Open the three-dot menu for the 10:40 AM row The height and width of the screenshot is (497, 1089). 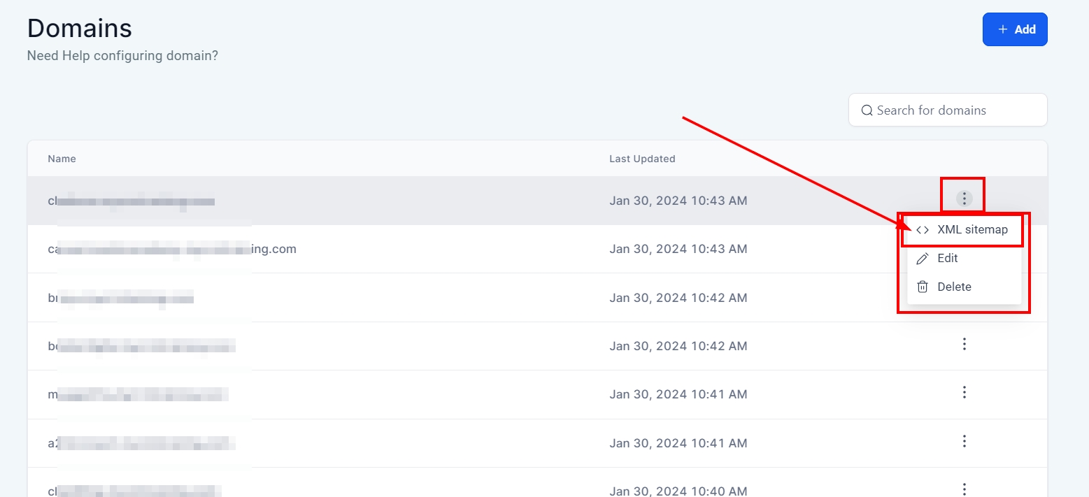(x=964, y=489)
